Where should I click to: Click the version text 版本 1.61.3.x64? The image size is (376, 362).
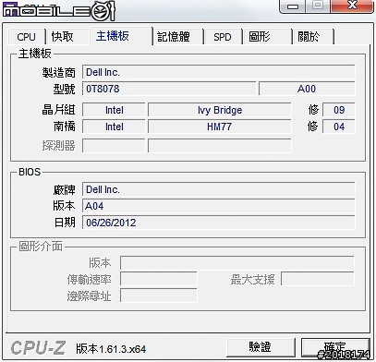pos(111,349)
